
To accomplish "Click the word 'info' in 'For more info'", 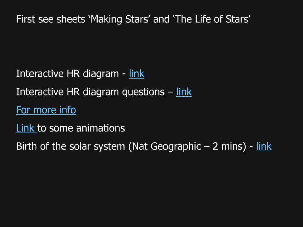I will (x=68, y=110).
